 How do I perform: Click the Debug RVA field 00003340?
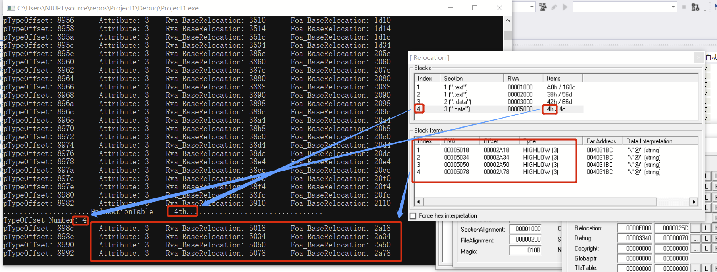coord(635,238)
